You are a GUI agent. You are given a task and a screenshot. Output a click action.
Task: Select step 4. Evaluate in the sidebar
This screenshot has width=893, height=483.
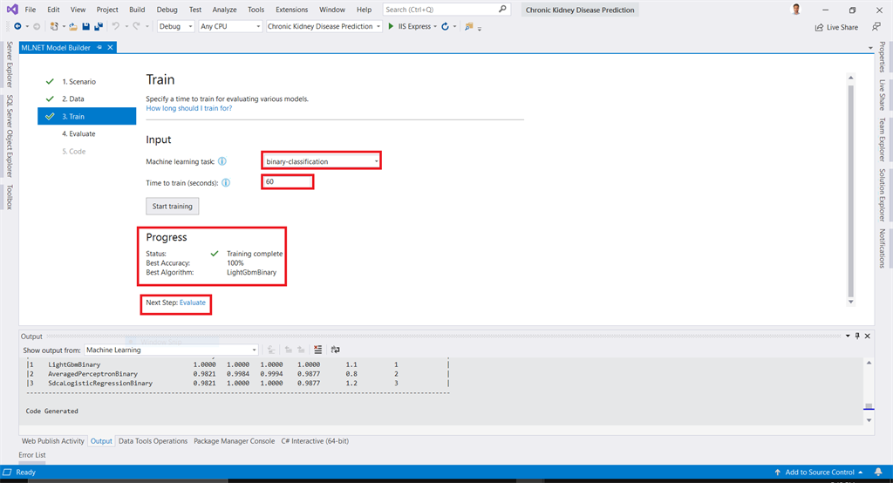point(78,134)
